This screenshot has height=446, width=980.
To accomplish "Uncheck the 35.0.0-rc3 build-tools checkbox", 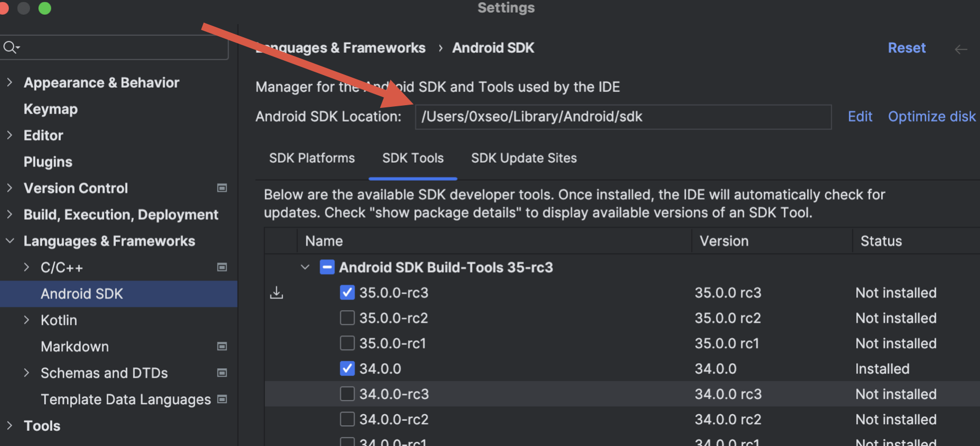I will click(347, 293).
